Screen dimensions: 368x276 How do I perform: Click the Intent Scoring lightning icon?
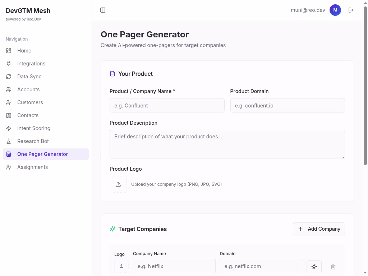[x=8, y=128]
